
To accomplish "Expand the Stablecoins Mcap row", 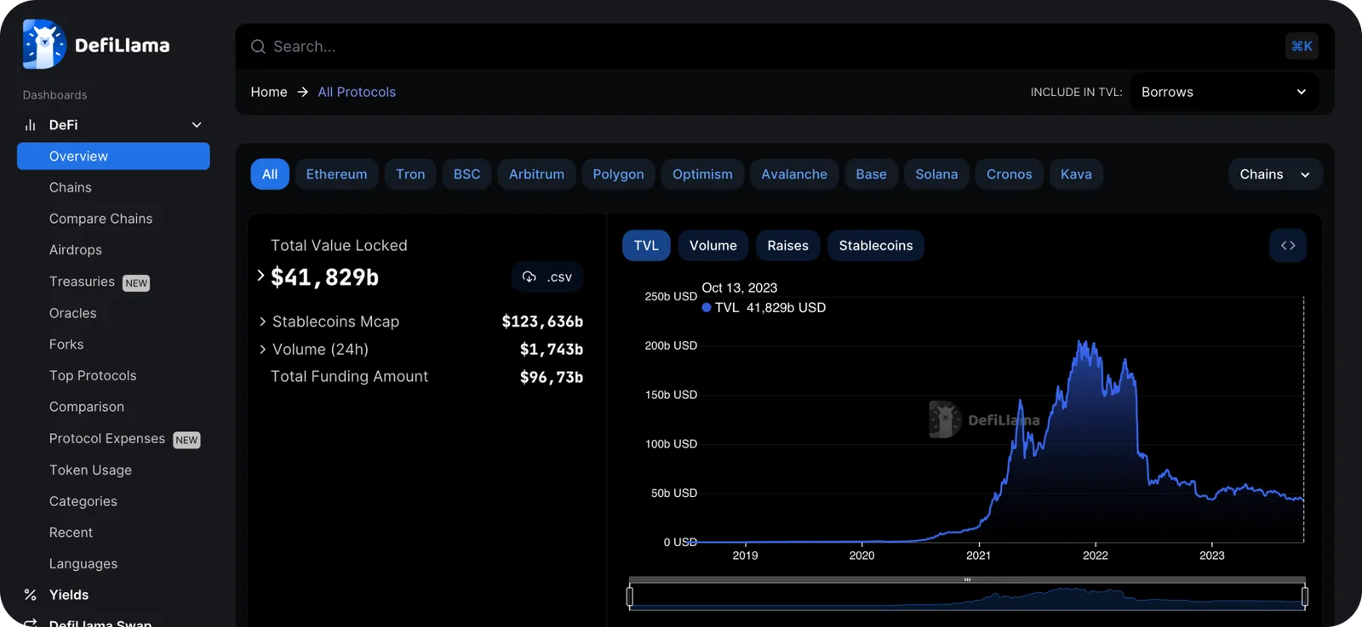I will click(421, 322).
